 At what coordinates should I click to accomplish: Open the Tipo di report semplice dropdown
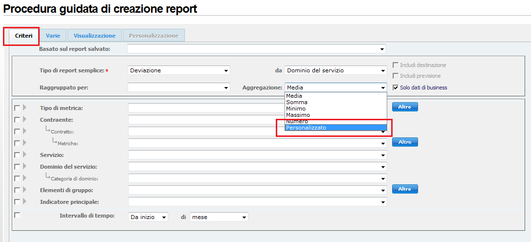(x=178, y=70)
